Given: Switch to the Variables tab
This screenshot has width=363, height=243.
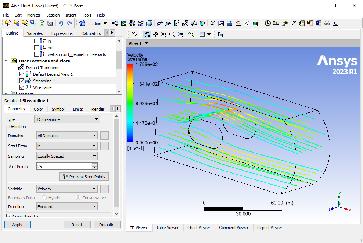Looking at the screenshot, I should (35, 33).
